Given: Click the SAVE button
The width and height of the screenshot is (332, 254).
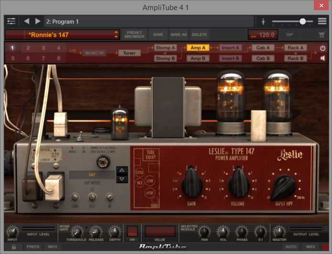Looking at the screenshot, I should tap(158, 34).
